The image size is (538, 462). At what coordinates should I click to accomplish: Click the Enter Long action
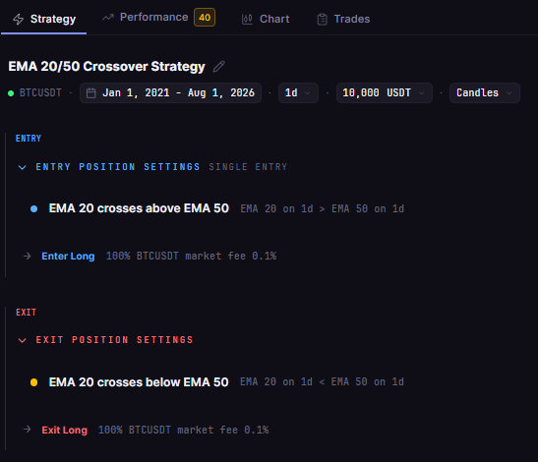(x=68, y=257)
